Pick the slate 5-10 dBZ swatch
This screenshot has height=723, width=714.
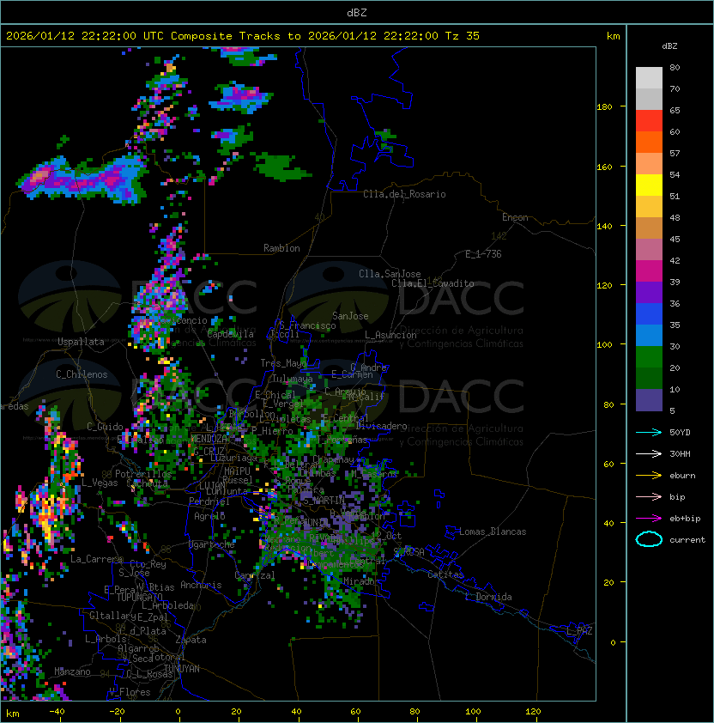point(649,400)
